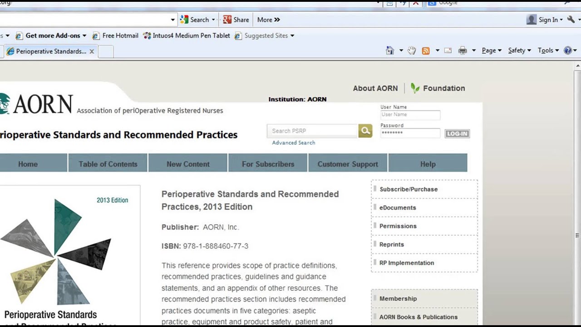
Task: Open the Customer Support navigation tab
Action: (x=348, y=163)
